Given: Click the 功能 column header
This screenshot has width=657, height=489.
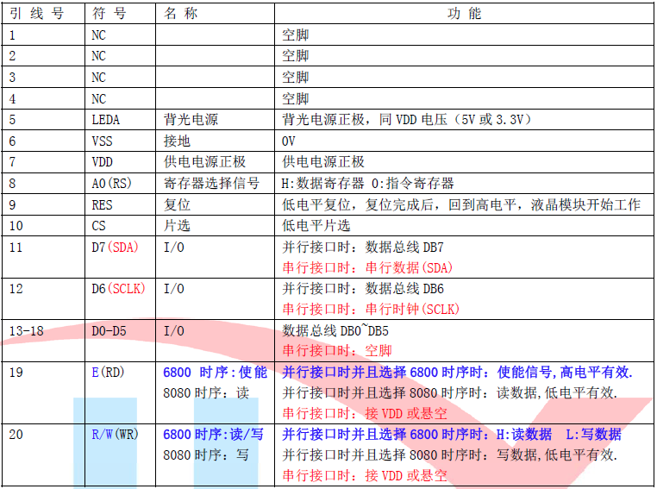Looking at the screenshot, I should 465,14.
